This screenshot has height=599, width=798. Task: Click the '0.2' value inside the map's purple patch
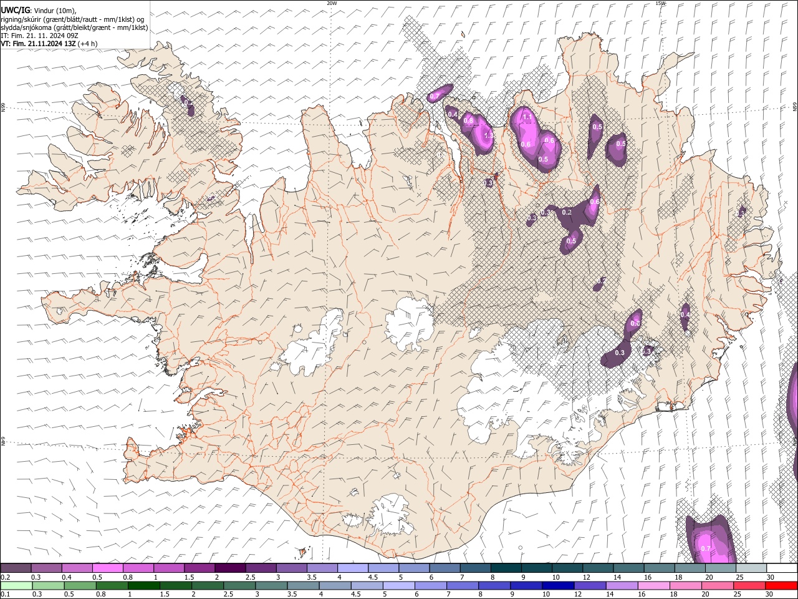pyautogui.click(x=567, y=212)
